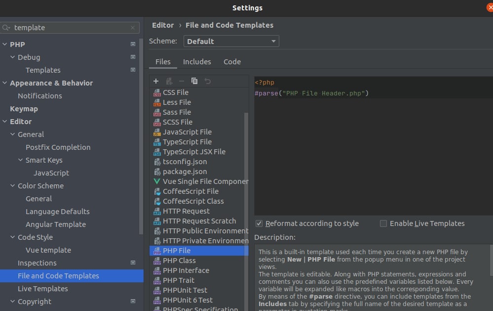
Task: Click the clear search field icon
Action: click(133, 28)
